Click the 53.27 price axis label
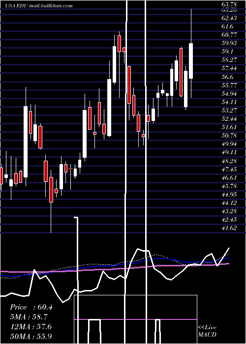Image resolution: width=246 pixels, height=344 pixels. coord(229,111)
